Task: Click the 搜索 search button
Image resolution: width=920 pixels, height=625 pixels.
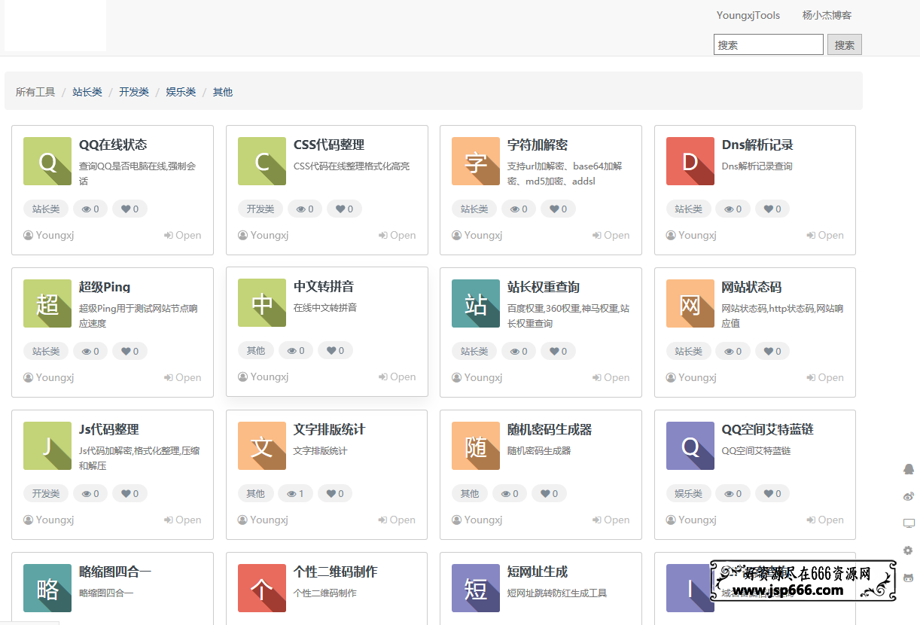Action: 844,44
